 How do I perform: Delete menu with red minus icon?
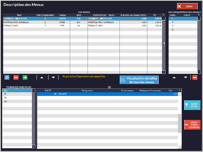click(16, 77)
